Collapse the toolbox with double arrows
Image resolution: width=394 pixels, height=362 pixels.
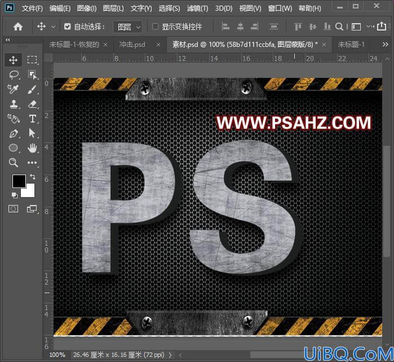[8, 40]
